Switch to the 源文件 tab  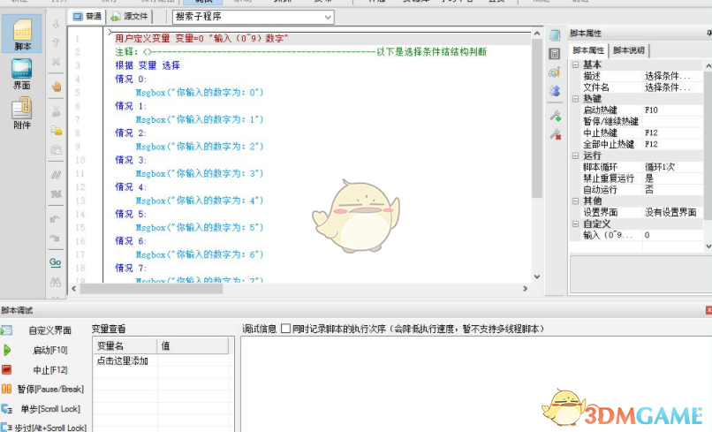[132, 17]
